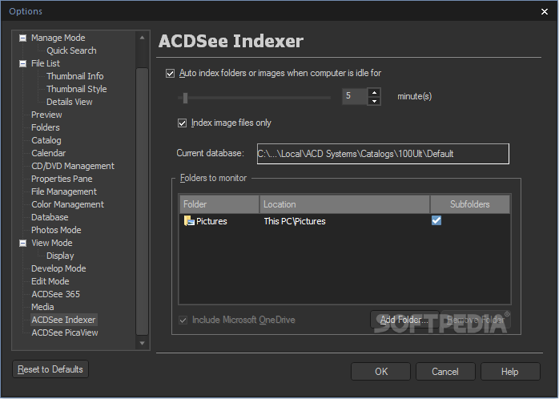Click the tree scrollbar up arrow
559x399 pixels.
(x=142, y=38)
